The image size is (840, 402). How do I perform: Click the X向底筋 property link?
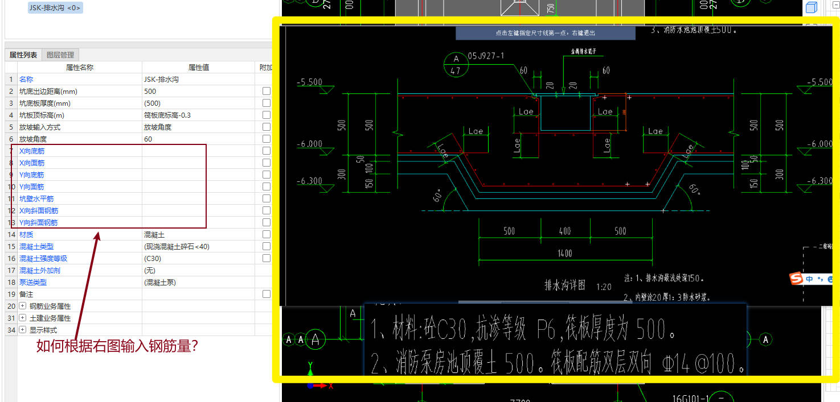32,151
